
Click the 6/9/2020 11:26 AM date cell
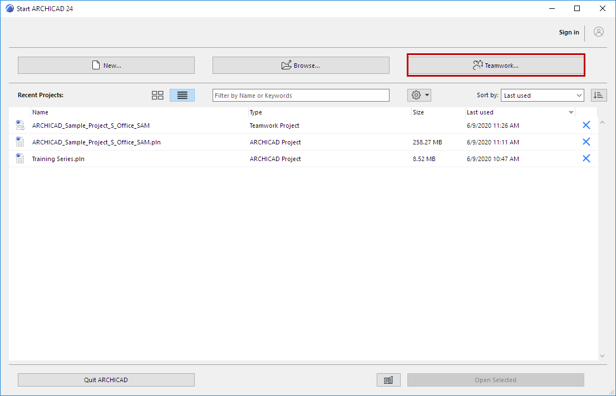point(492,126)
